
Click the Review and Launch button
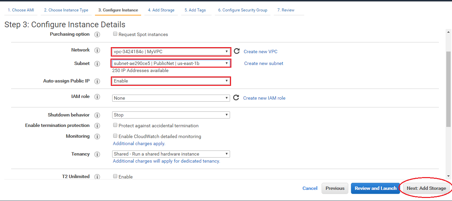click(x=376, y=188)
